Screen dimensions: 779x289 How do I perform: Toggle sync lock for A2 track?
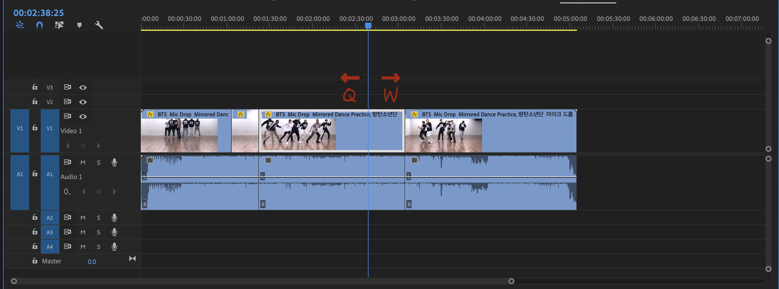point(67,217)
